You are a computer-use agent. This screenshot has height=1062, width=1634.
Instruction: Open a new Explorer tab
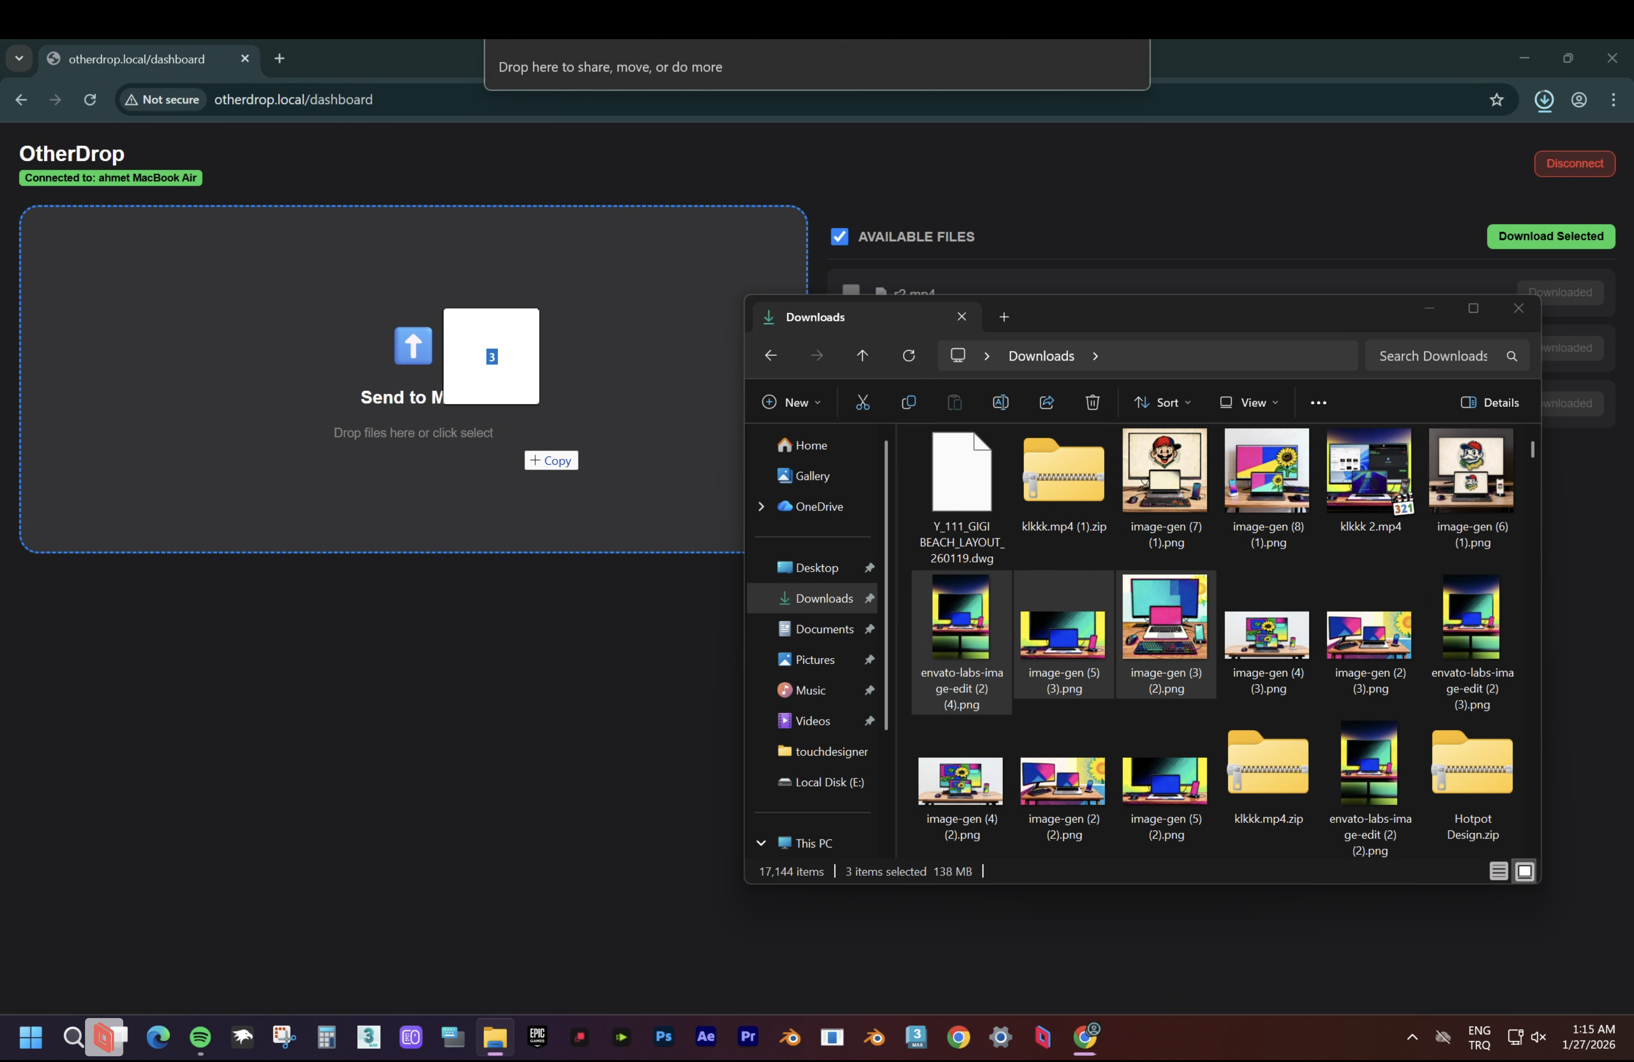click(x=1004, y=317)
